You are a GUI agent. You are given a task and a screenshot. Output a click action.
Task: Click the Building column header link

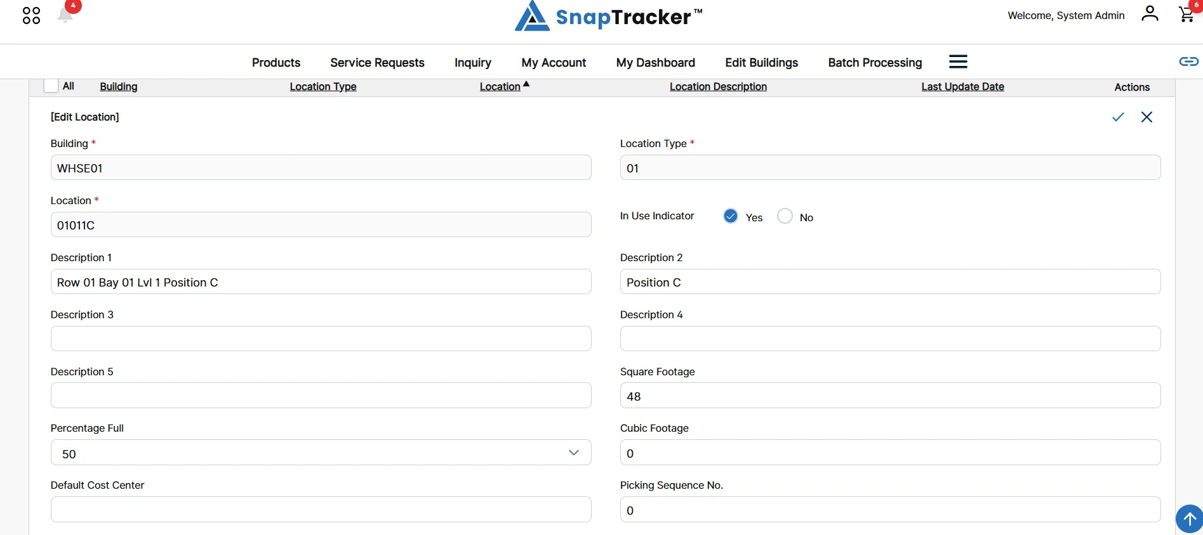[x=119, y=86]
